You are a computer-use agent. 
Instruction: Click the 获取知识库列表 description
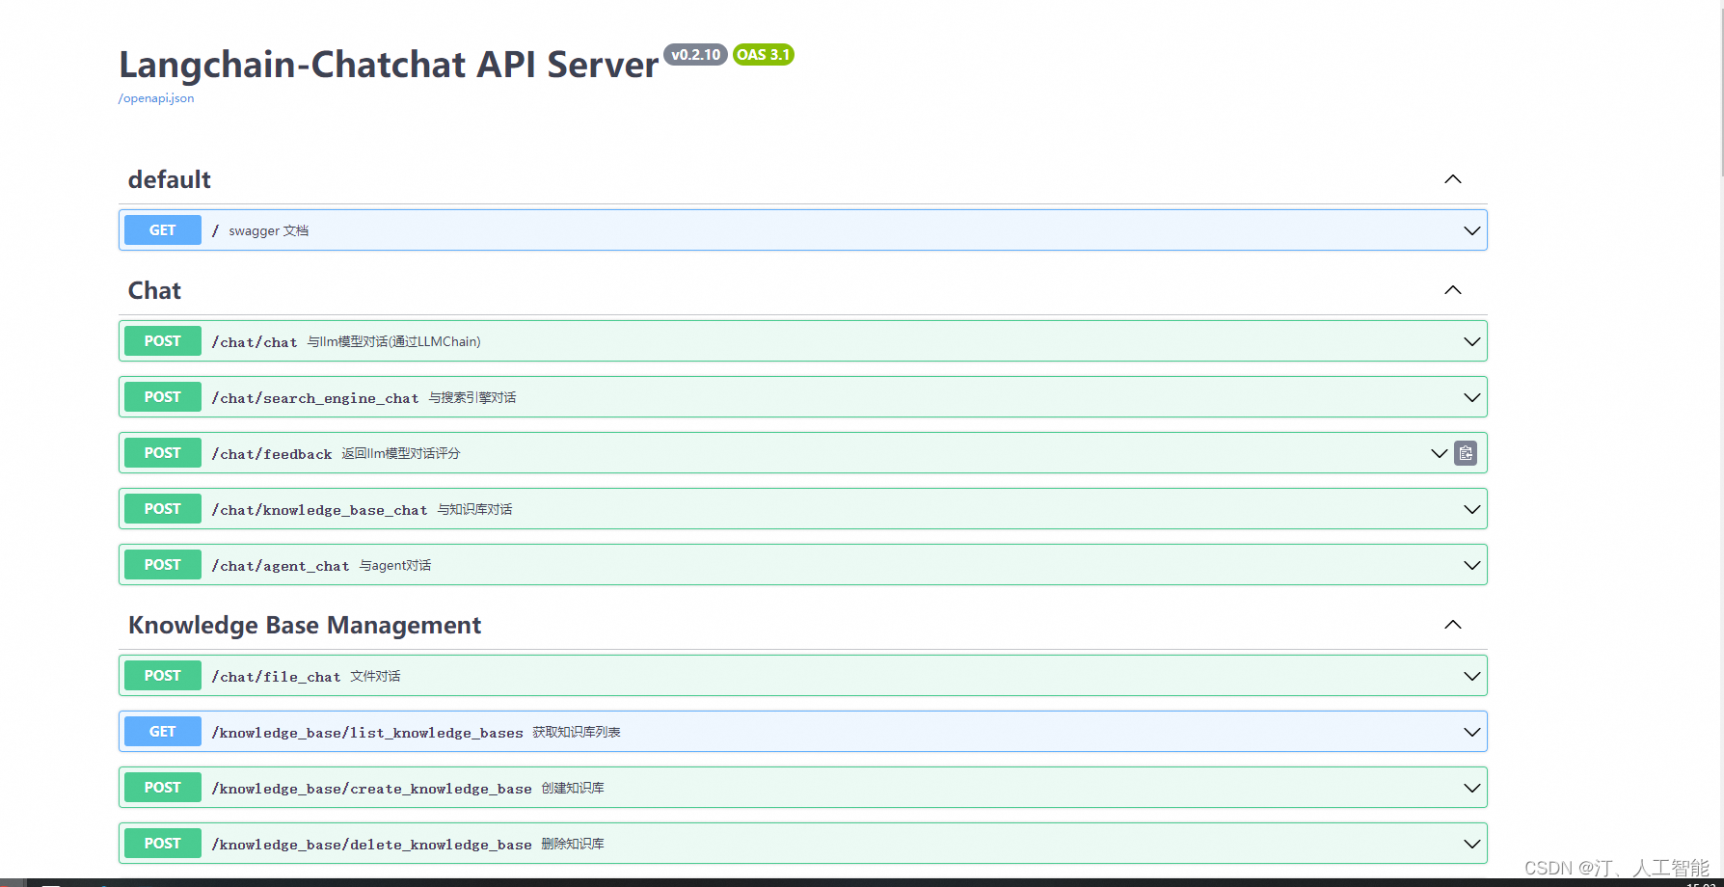point(577,732)
